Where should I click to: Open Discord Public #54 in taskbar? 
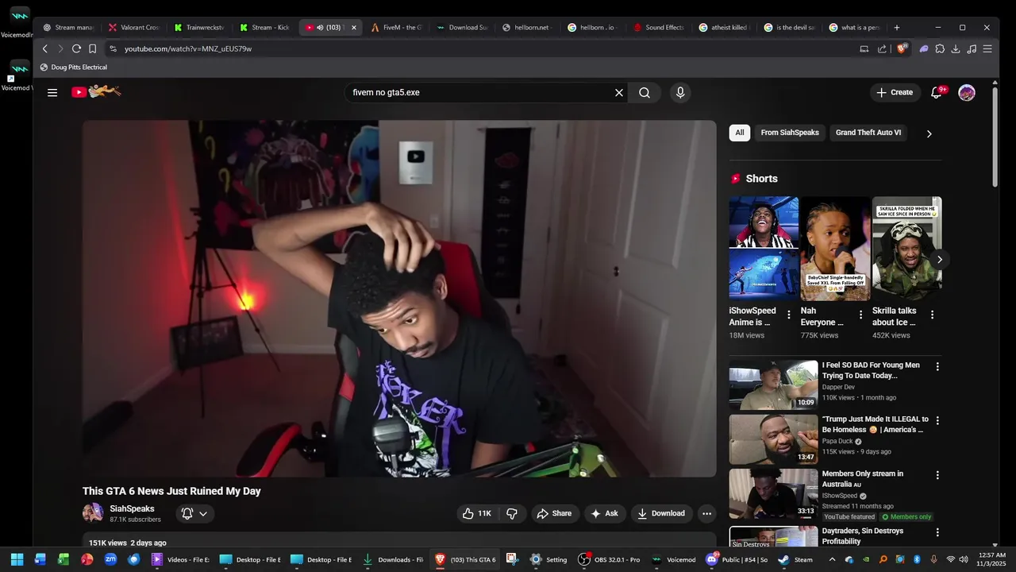point(738,559)
